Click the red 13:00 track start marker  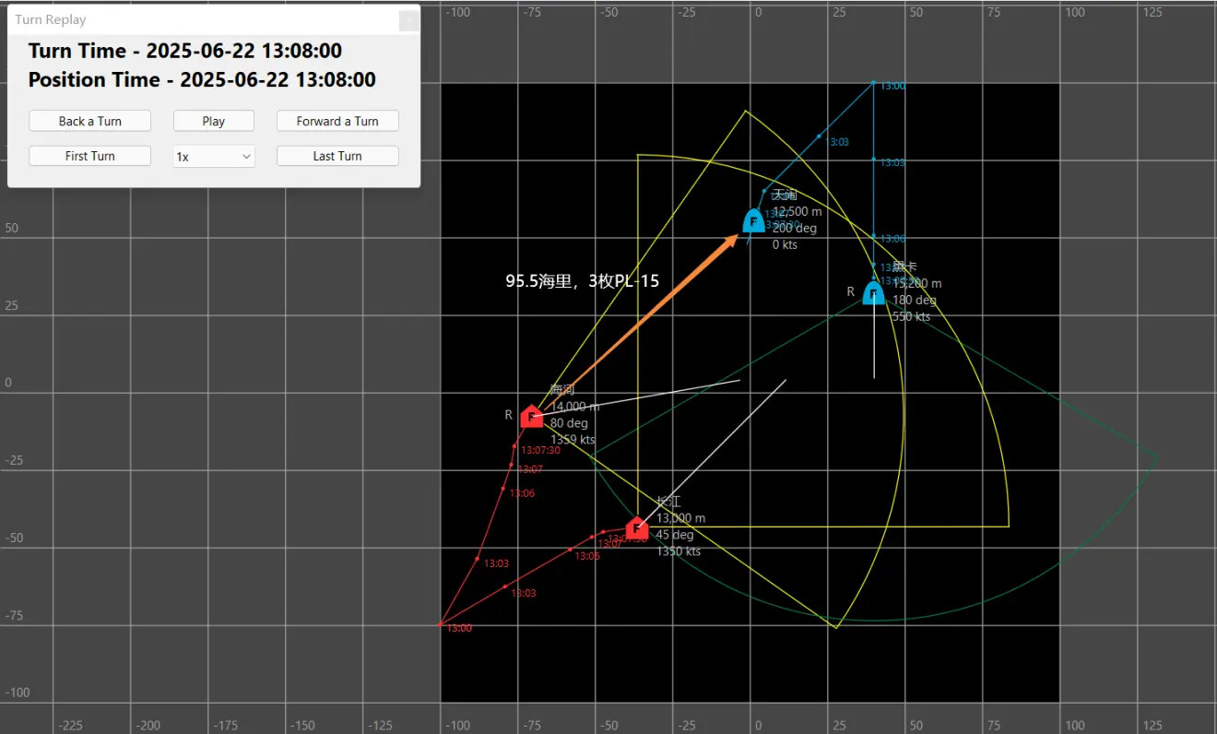click(440, 624)
